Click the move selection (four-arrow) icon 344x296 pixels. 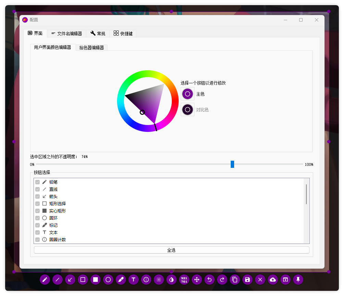tap(197, 280)
